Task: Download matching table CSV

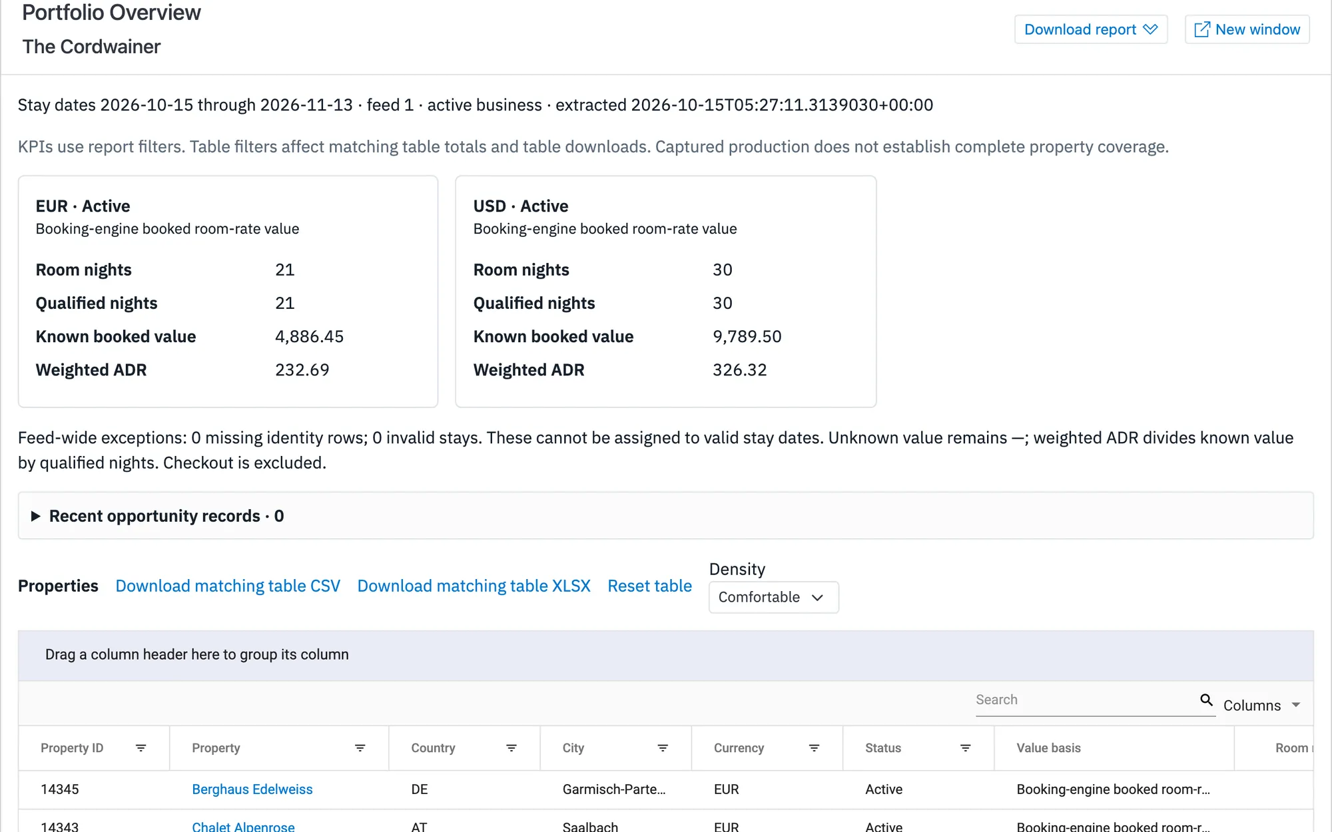Action: click(228, 586)
